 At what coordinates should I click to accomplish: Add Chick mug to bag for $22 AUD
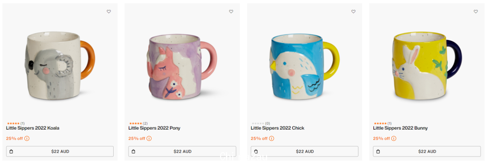[305, 152]
